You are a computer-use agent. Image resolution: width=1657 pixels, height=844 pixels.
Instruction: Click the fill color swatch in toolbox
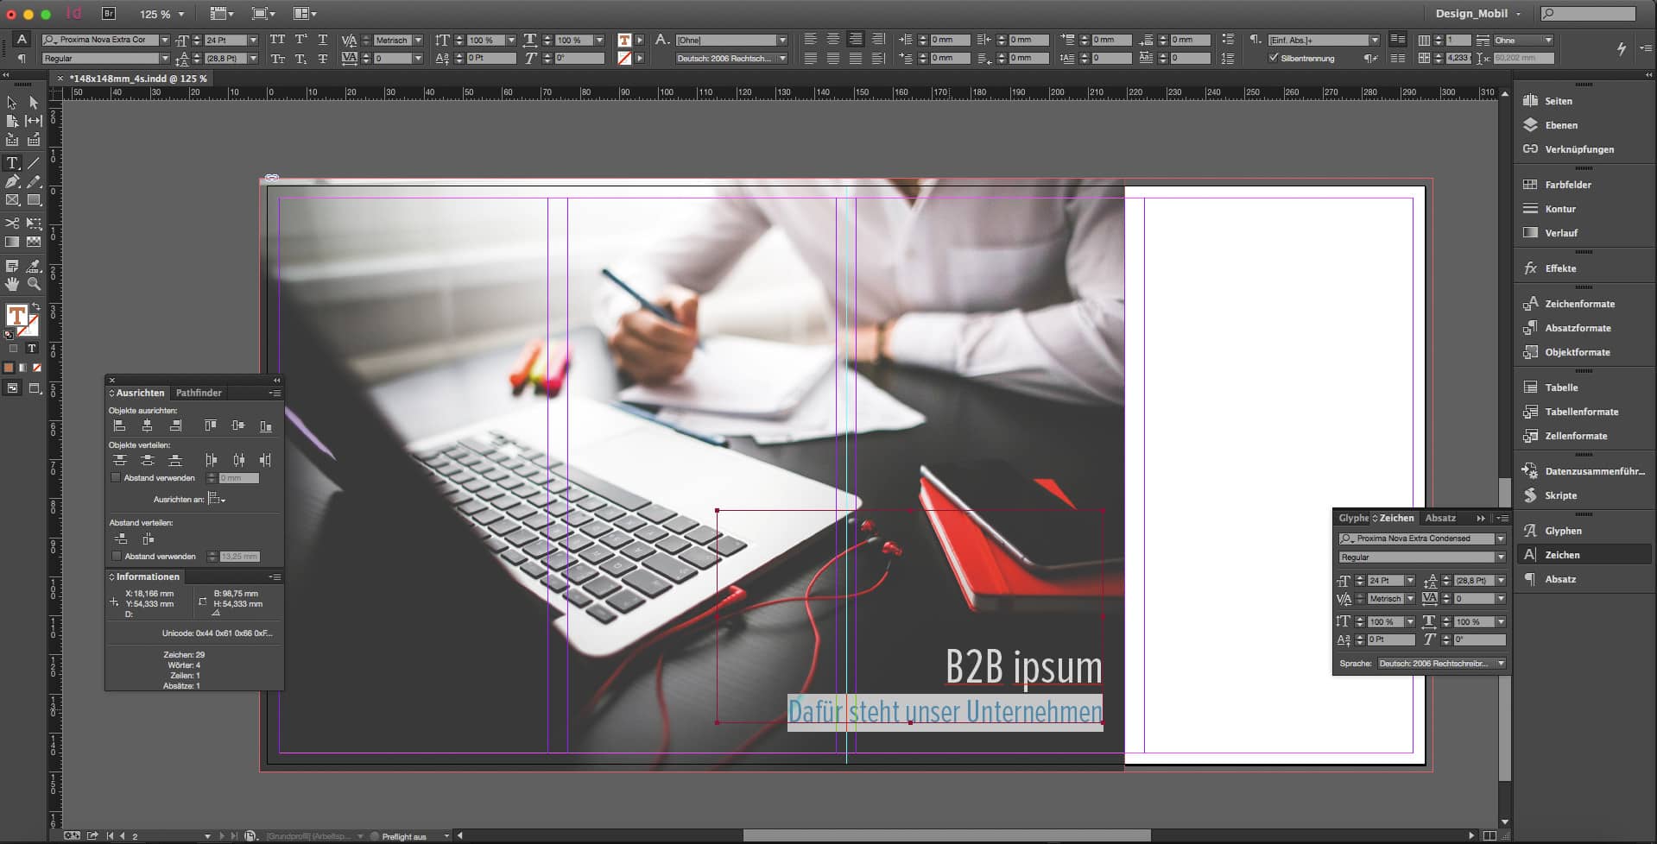click(16, 316)
